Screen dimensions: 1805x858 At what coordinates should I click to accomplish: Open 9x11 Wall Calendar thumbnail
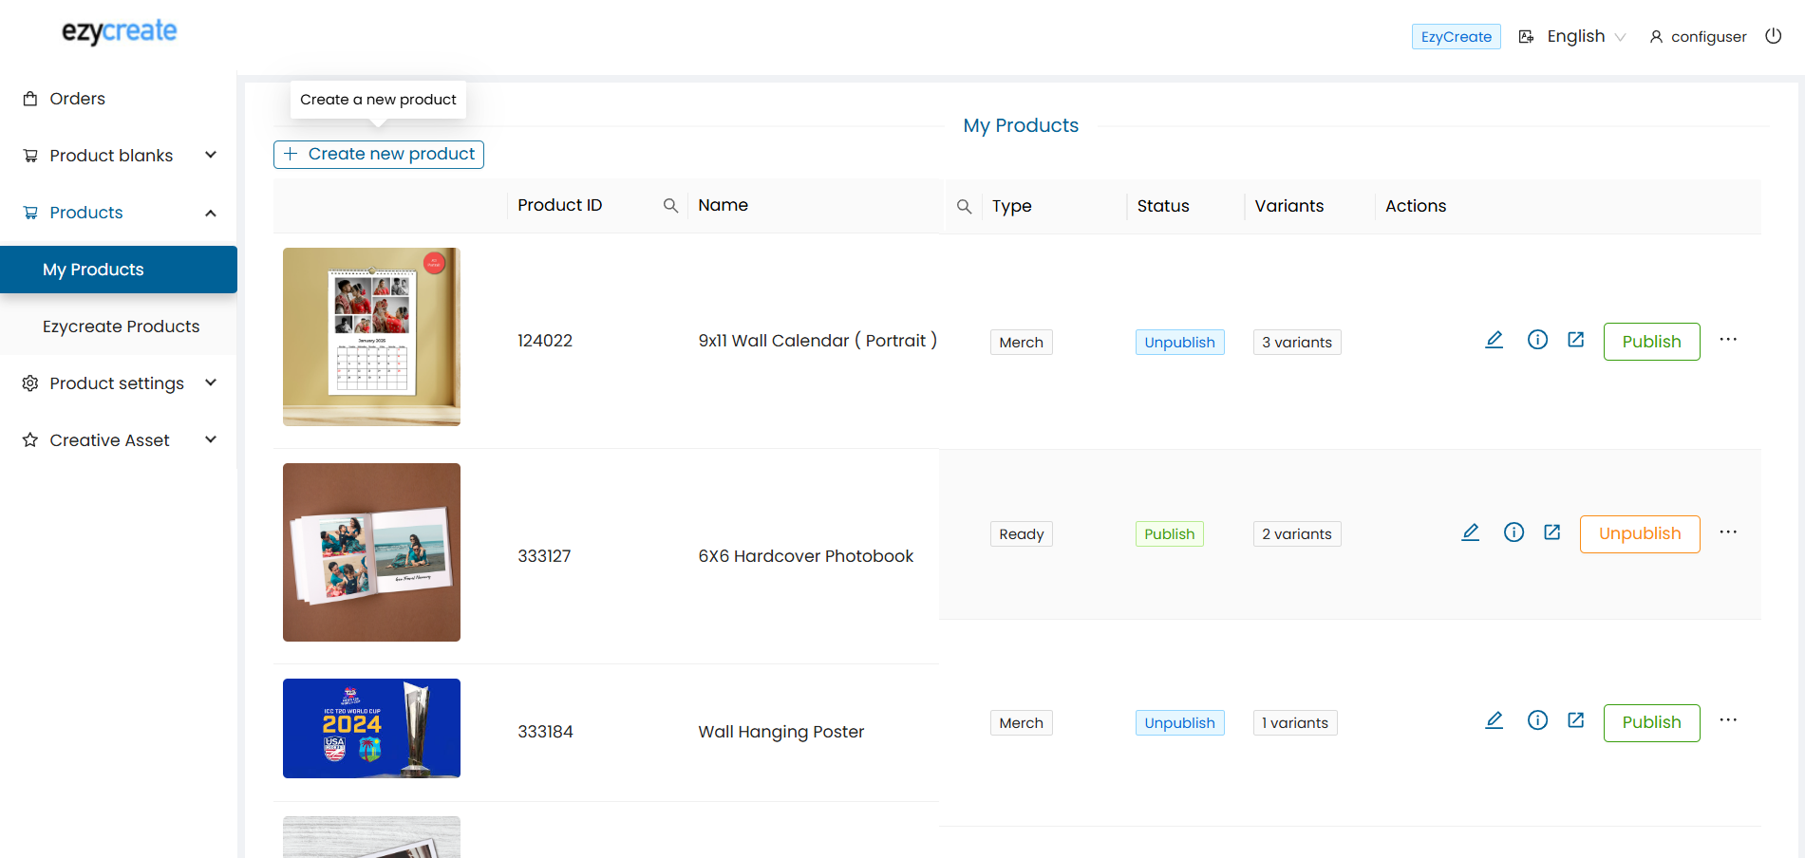tap(371, 337)
